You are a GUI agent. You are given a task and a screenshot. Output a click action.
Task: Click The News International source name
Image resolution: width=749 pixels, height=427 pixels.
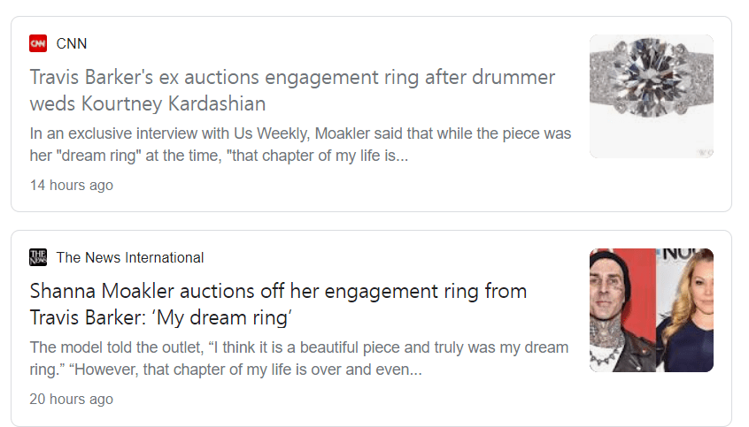(x=130, y=257)
